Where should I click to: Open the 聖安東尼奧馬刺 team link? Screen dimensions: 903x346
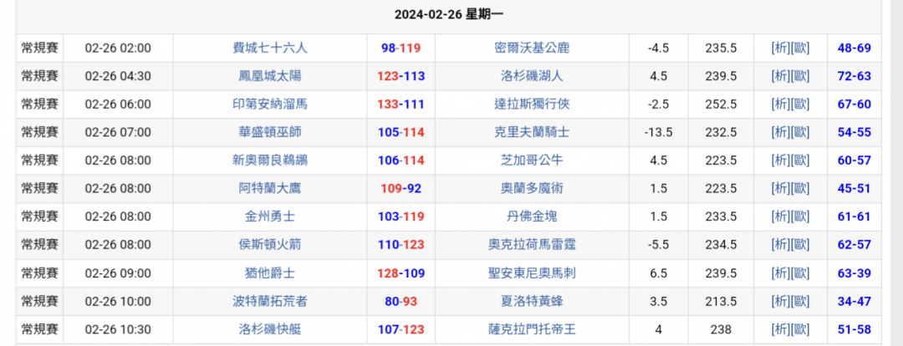(x=532, y=273)
